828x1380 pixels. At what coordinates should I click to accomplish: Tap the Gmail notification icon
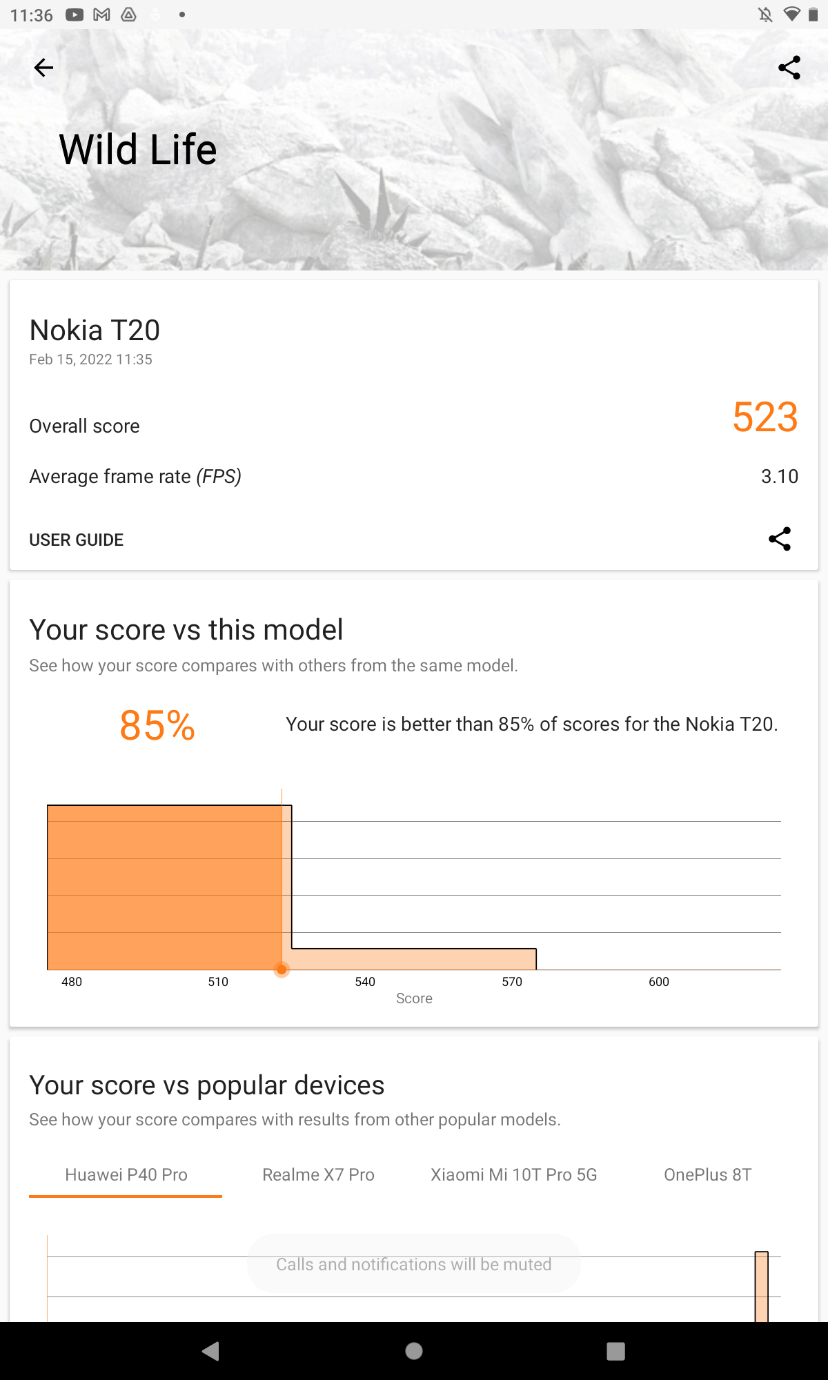[x=101, y=14]
